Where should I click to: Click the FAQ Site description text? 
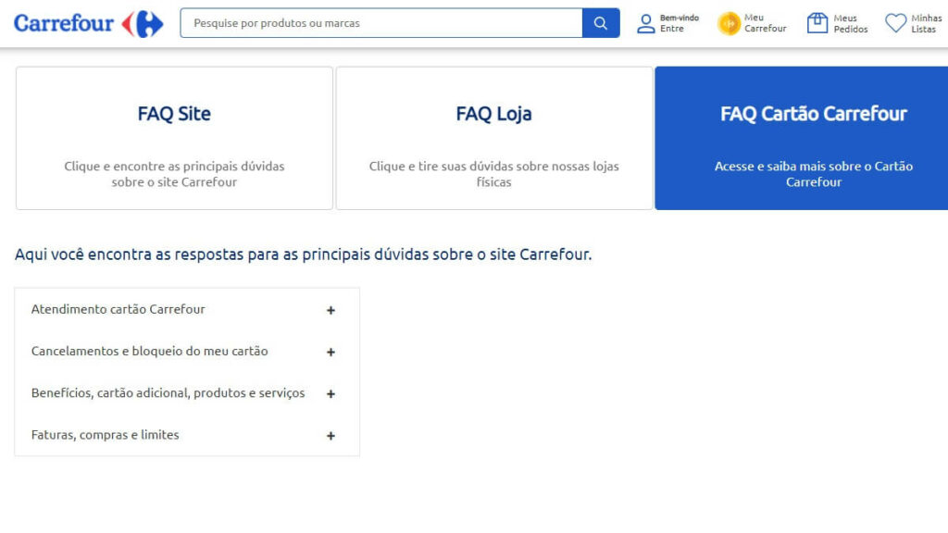[x=174, y=174]
